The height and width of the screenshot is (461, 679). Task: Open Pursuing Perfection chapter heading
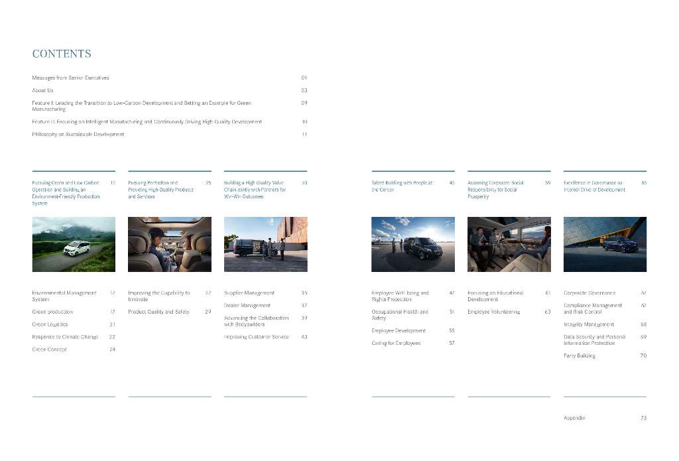(160, 190)
